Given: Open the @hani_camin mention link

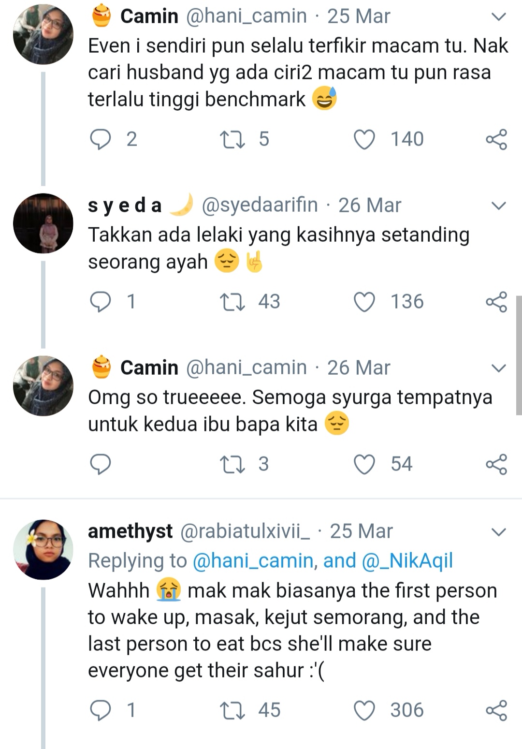Looking at the screenshot, I should coord(253,561).
